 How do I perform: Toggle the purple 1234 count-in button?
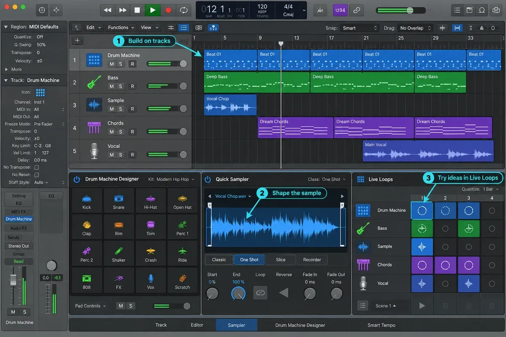[x=340, y=10]
